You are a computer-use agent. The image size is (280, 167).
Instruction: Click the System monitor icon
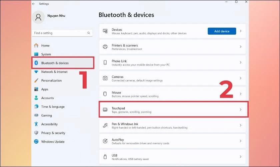click(36, 54)
